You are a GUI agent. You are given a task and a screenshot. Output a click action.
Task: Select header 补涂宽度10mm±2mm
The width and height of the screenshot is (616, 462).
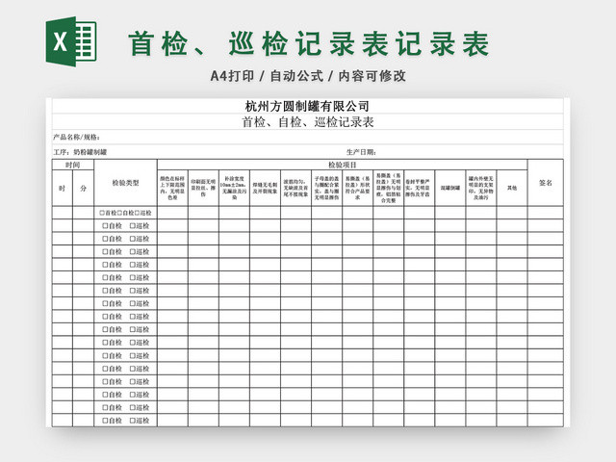[x=234, y=189]
